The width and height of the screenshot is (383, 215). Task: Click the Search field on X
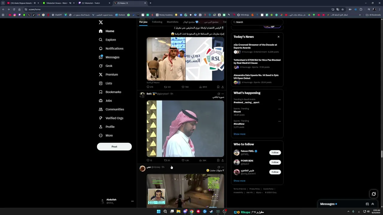tap(258, 22)
